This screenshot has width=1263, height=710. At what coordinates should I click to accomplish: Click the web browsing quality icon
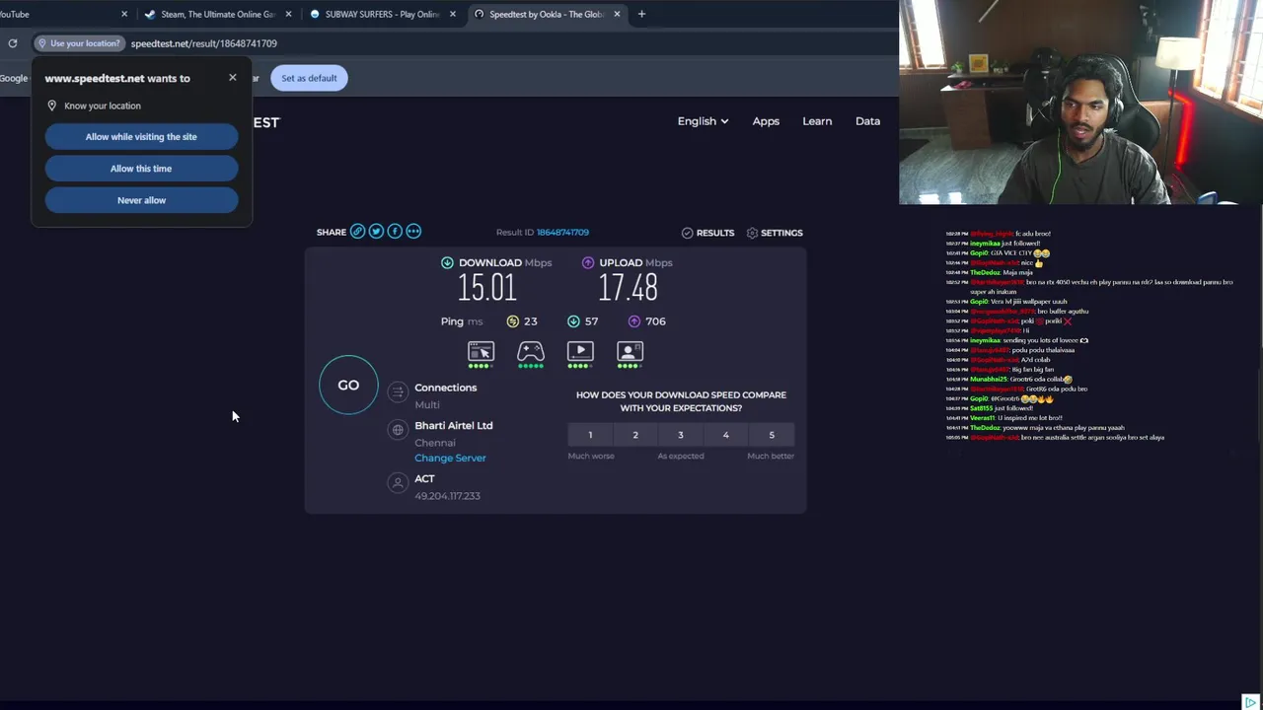[481, 351]
